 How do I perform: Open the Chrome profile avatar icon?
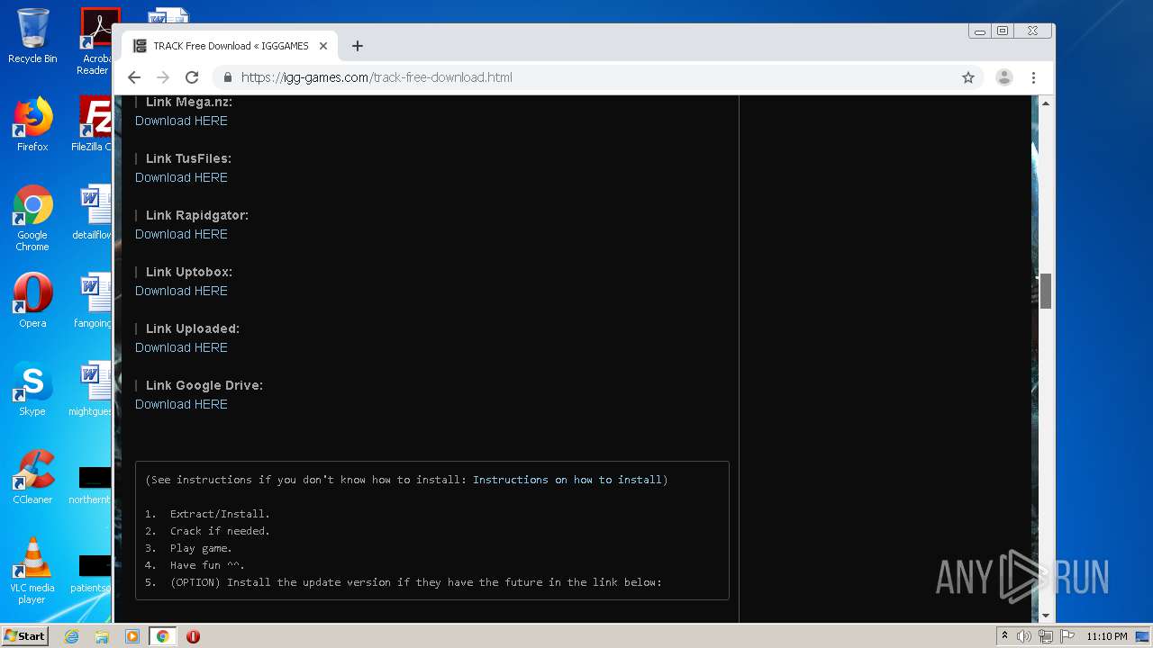1004,77
